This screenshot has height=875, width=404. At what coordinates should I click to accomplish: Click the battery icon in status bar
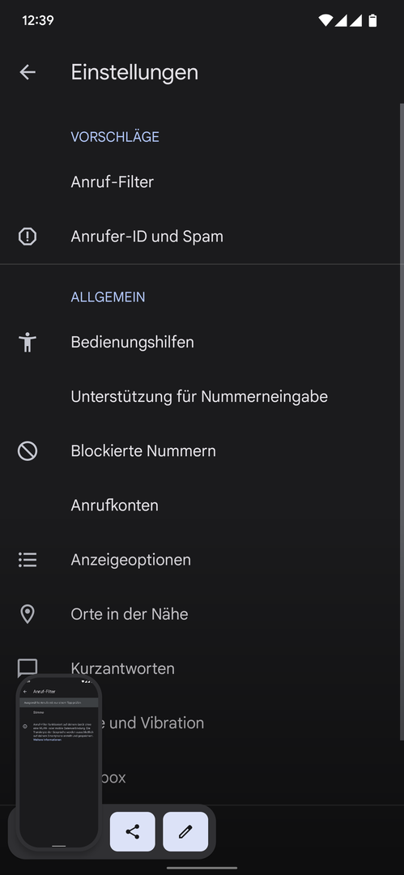[x=372, y=20]
